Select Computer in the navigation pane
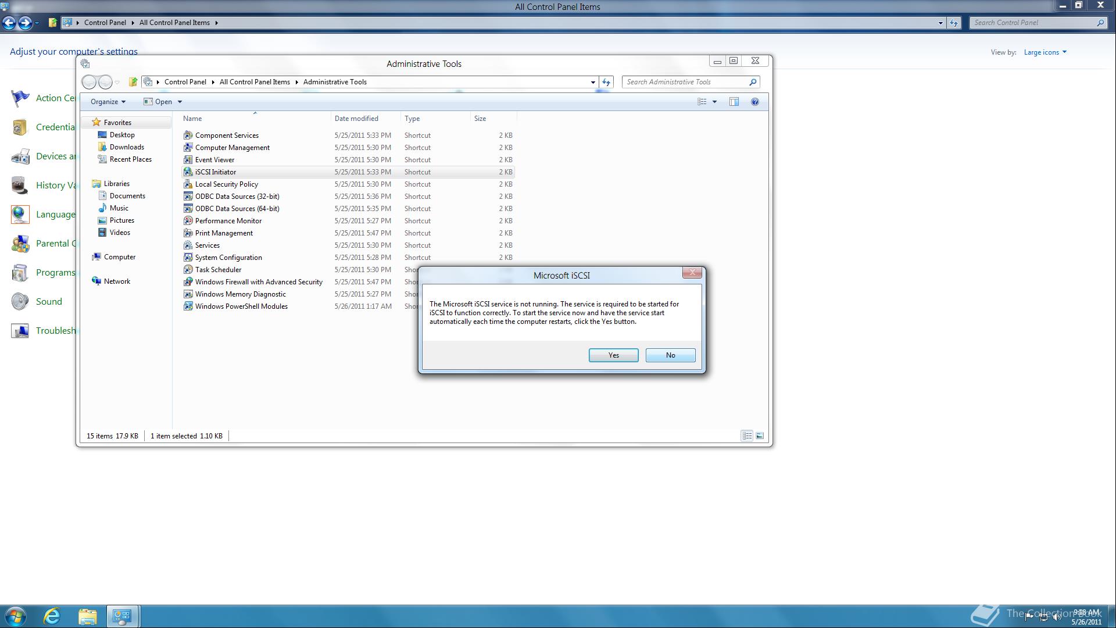Viewport: 1116px width, 628px height. pyautogui.click(x=119, y=257)
